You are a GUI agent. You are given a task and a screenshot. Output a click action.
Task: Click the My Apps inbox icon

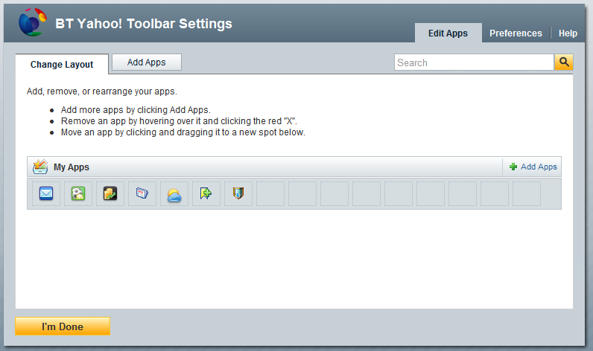[x=40, y=167]
